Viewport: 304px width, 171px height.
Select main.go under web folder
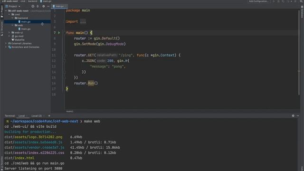point(27,29)
